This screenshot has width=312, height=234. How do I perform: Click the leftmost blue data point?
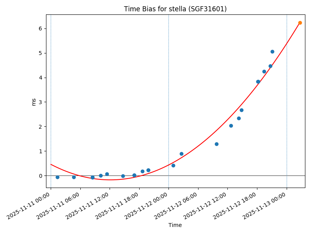[57, 177]
